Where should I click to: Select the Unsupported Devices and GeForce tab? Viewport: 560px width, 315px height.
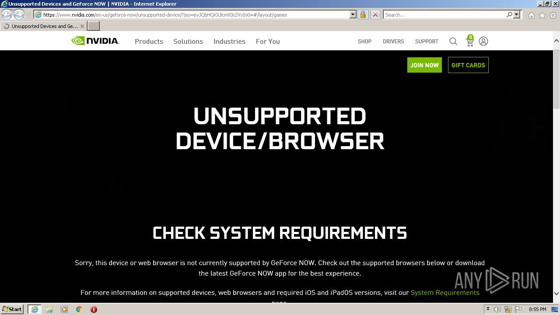click(x=44, y=26)
